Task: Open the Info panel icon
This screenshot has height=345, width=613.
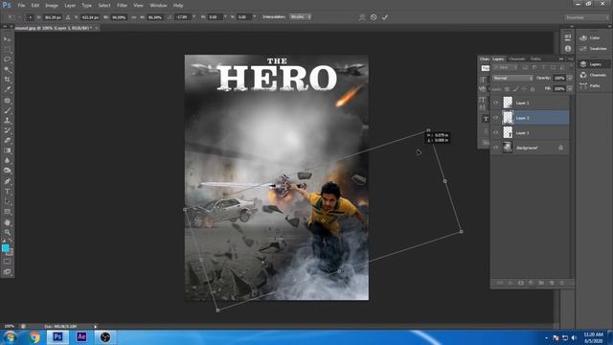Action: 568,49
